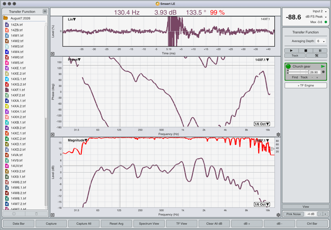The image size is (331, 230).
Task: Click Find delay in Church gear engine
Action: point(295,77)
